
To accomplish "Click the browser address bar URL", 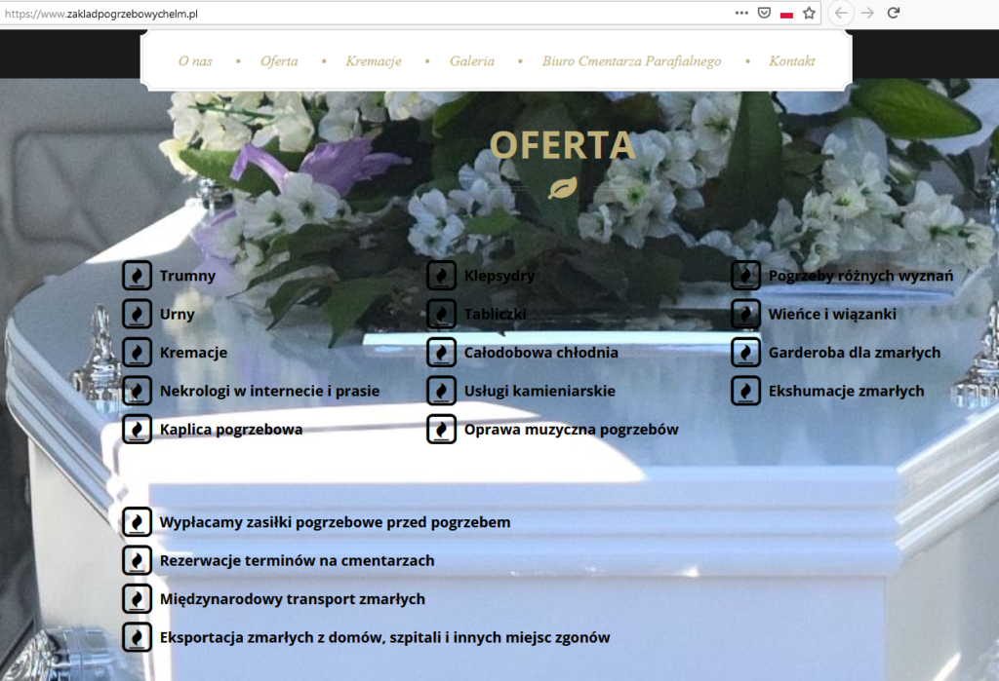I will [101, 14].
